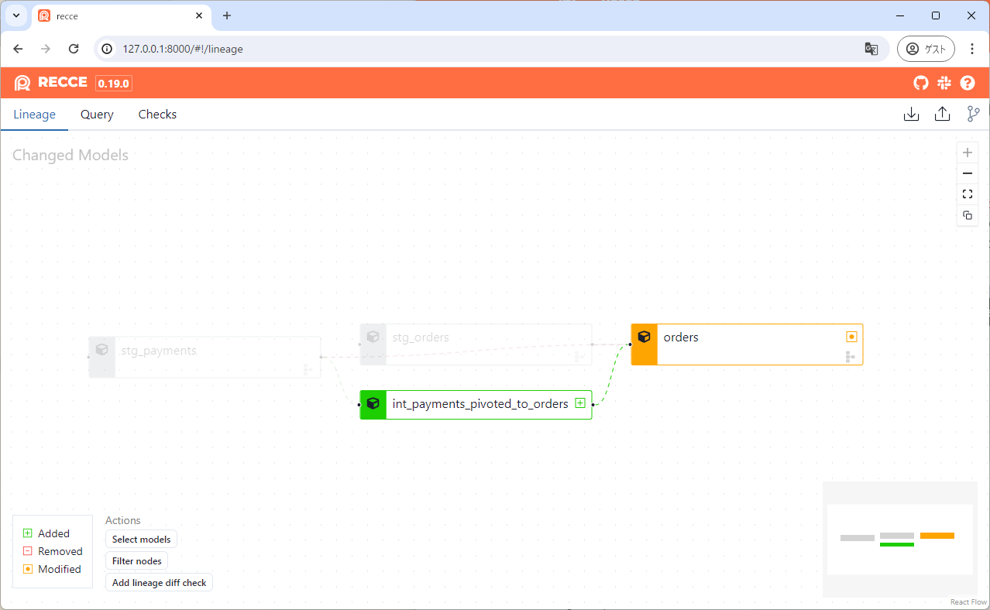Click the 0.19.0 version badge
The height and width of the screenshot is (610, 990).
tap(114, 83)
